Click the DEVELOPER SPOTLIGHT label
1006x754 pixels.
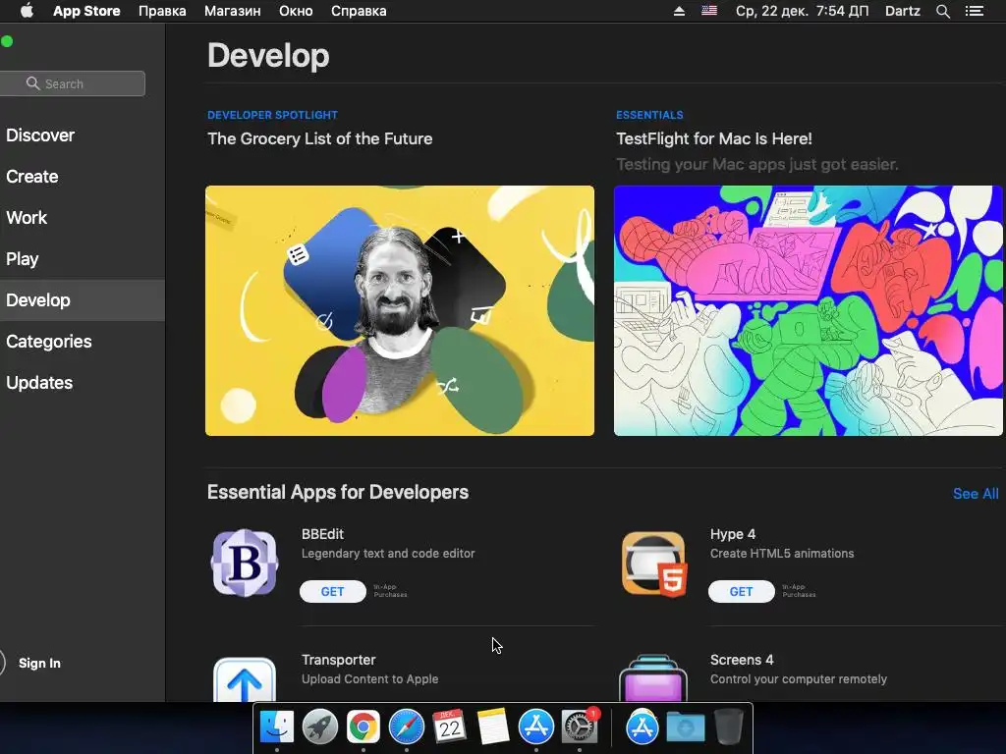273,115
